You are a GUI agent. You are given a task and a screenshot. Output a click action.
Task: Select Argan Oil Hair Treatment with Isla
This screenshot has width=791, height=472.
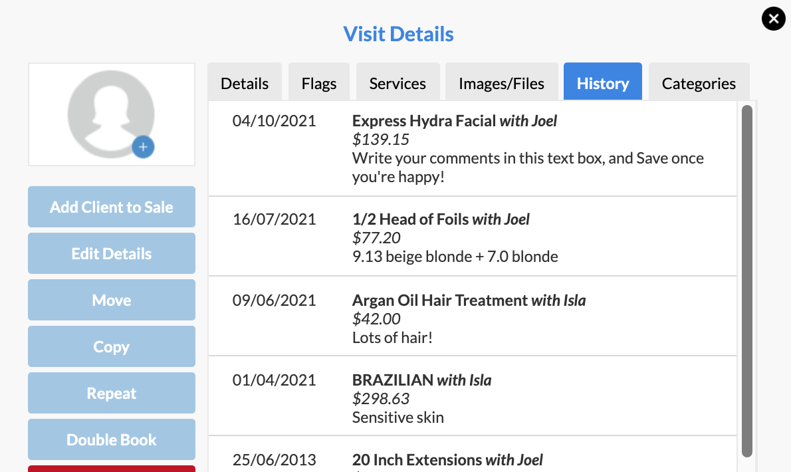click(469, 300)
